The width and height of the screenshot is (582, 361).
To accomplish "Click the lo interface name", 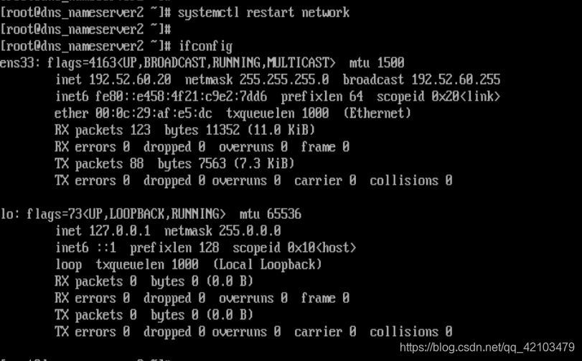I will pyautogui.click(x=7, y=214).
